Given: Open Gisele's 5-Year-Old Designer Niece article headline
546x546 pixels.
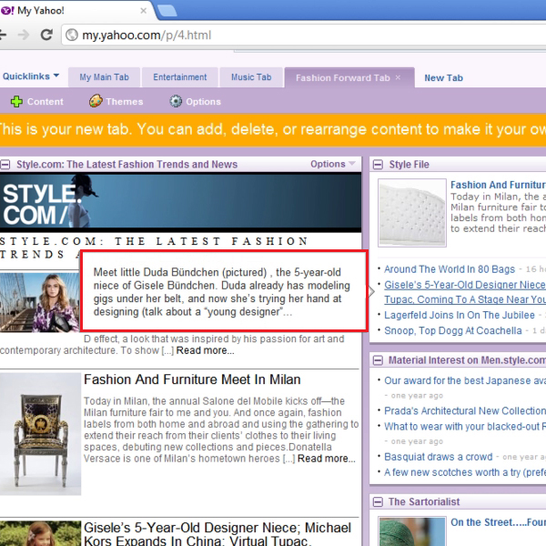Looking at the screenshot, I should pyautogui.click(x=217, y=534).
